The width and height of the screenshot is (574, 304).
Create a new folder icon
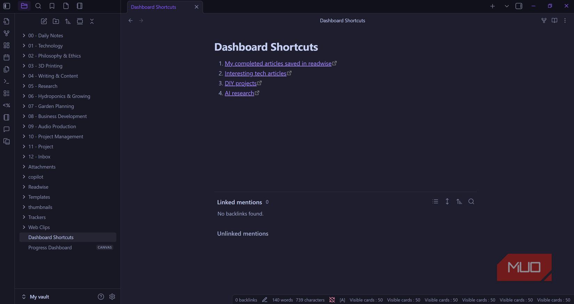click(56, 21)
